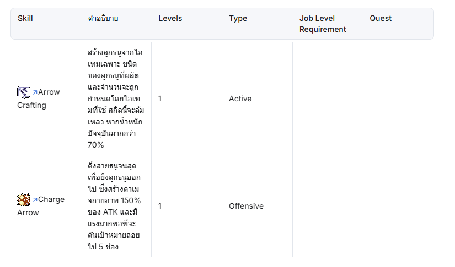Click the คำอธิบาย column header

click(103, 18)
